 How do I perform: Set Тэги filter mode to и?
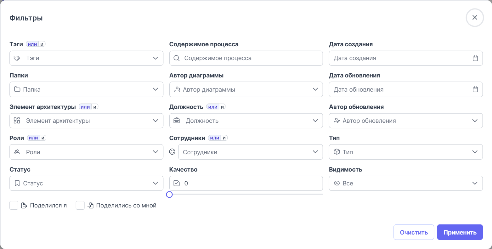tap(42, 44)
